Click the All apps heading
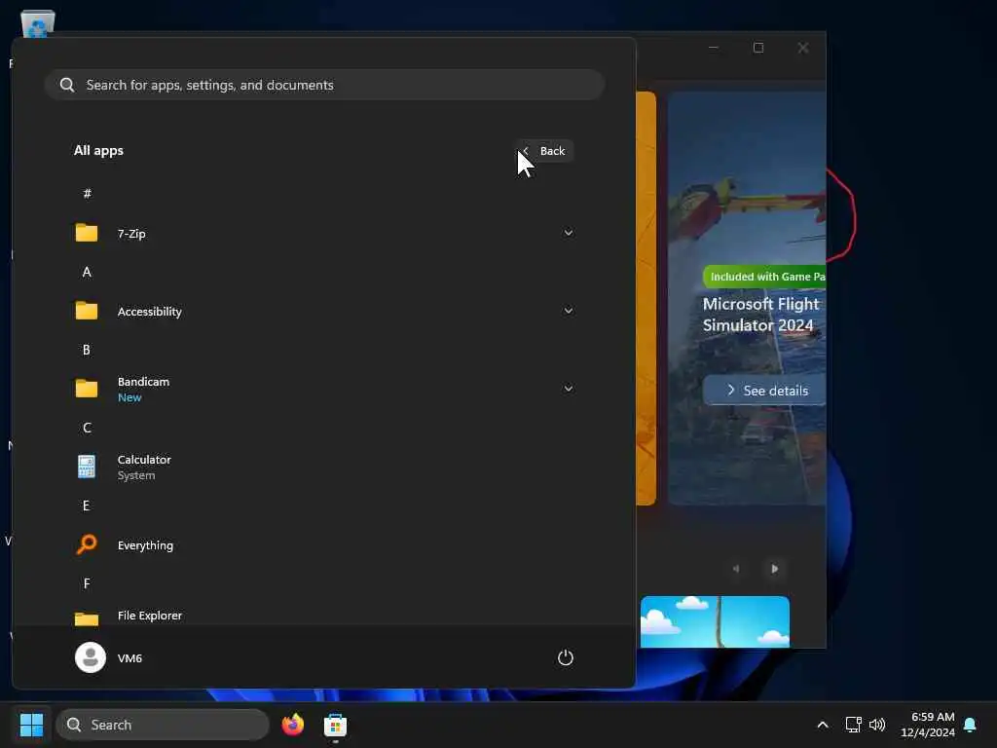Screen dimensions: 997x748 [x=98, y=151]
